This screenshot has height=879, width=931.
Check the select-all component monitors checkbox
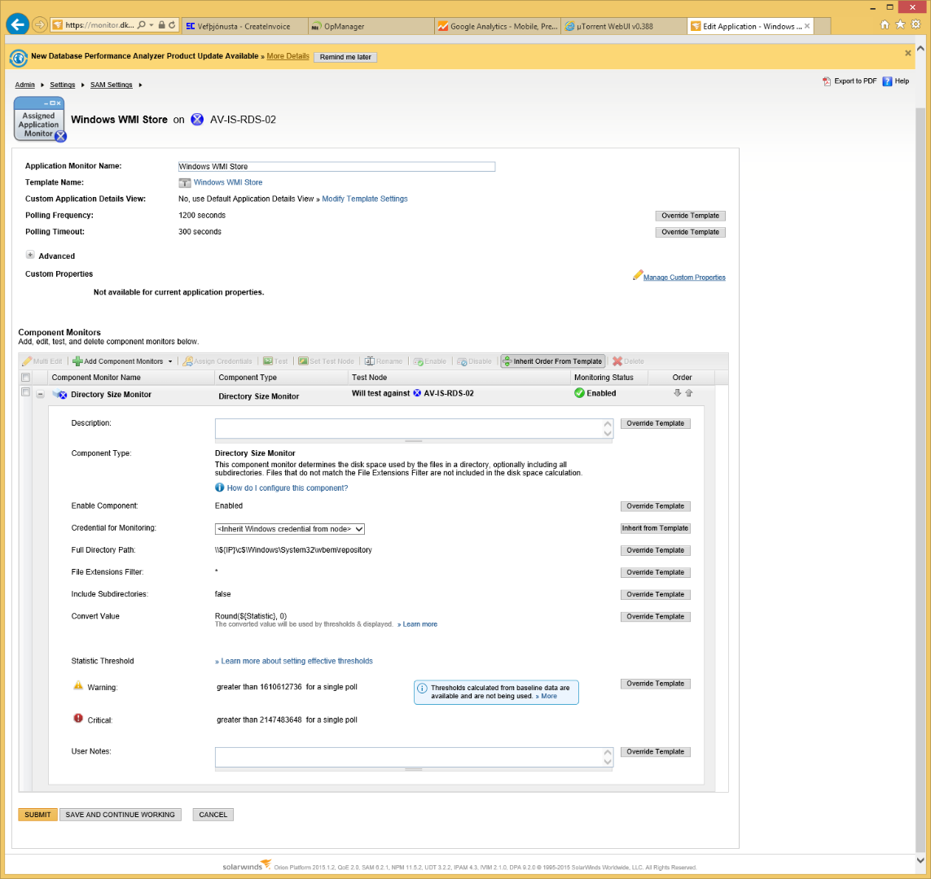pos(25,377)
